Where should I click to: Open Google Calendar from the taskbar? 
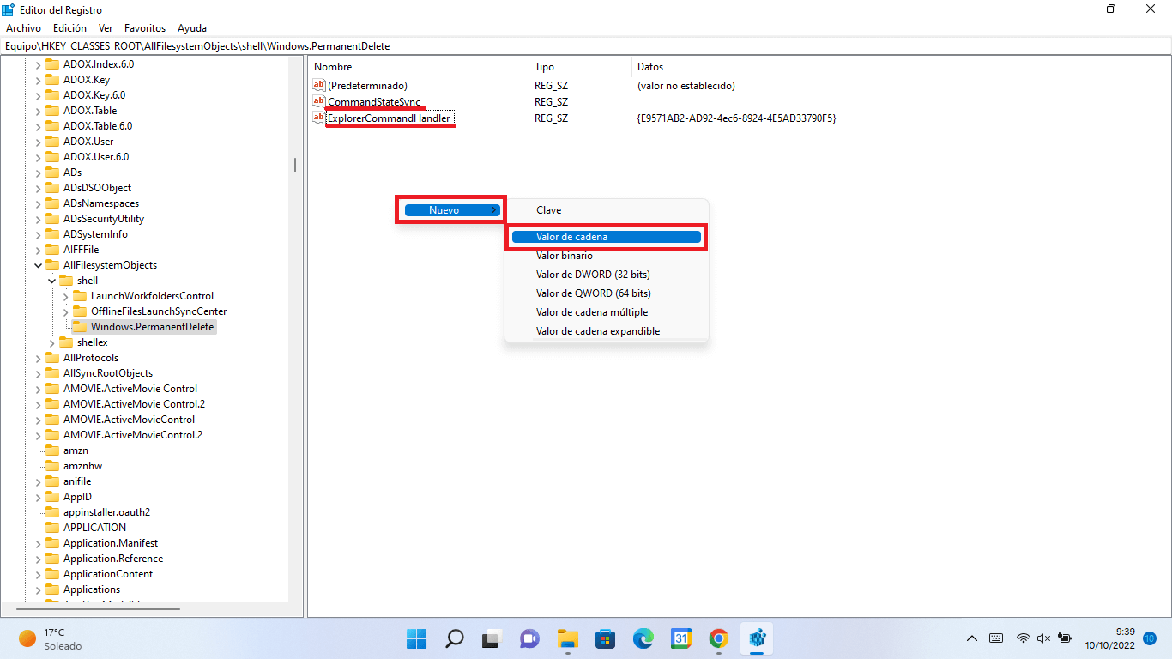680,638
